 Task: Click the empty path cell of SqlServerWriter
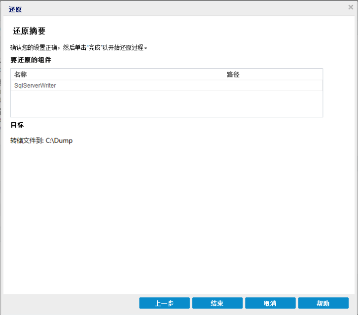[x=271, y=85]
